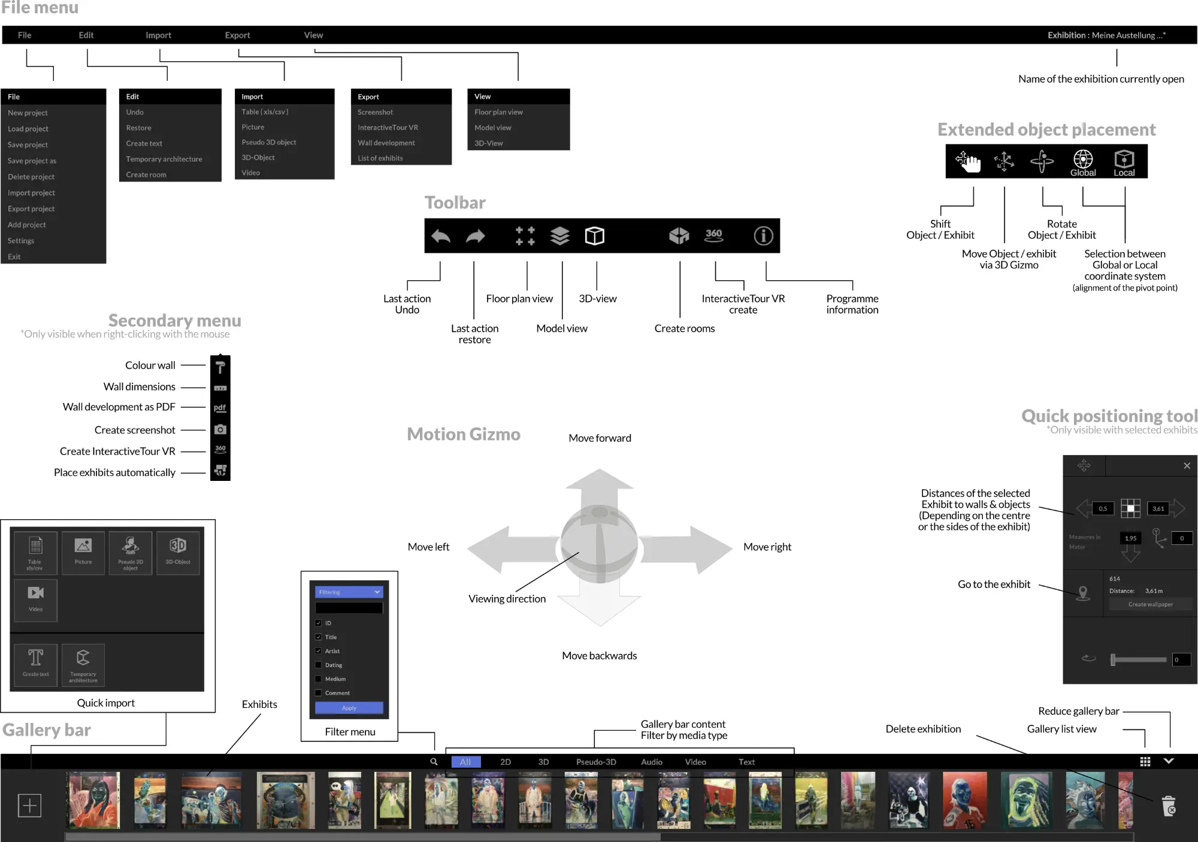Adjust the rotation slider in positioning tool
Image resolution: width=1198 pixels, height=842 pixels.
[x=1114, y=659]
